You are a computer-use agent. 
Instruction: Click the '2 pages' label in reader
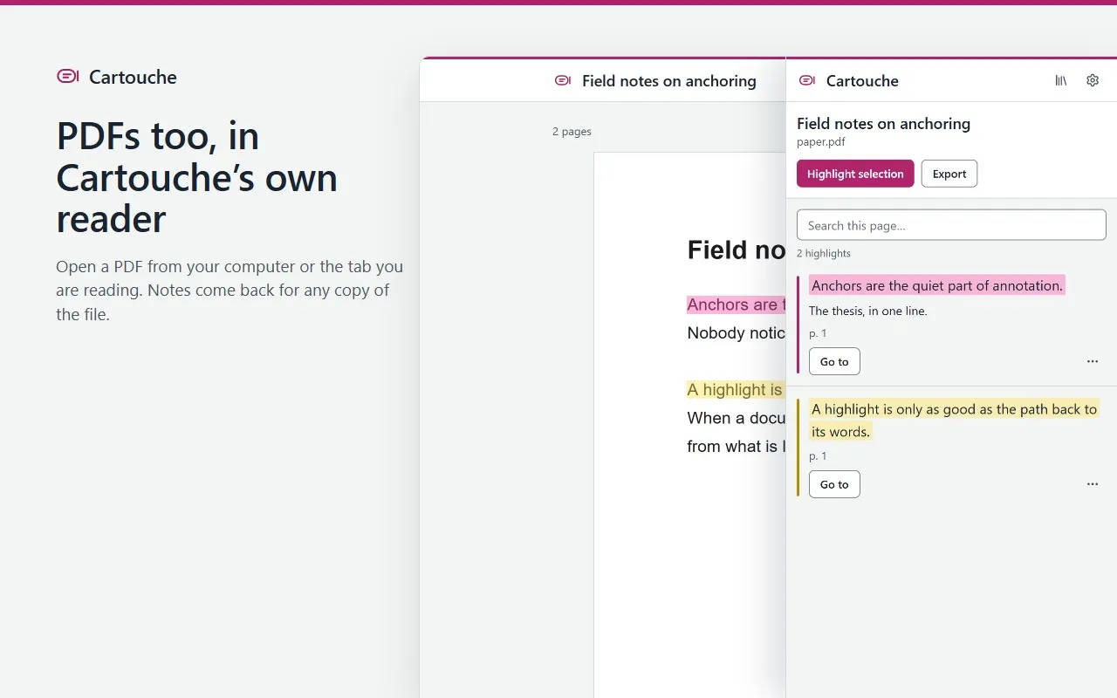pos(572,132)
